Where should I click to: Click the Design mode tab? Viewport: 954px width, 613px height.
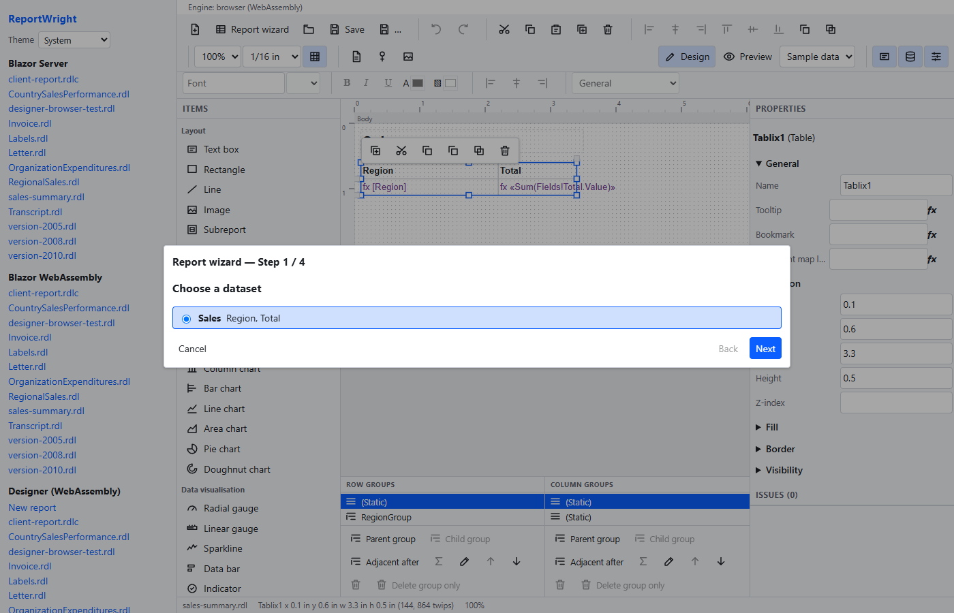(687, 57)
